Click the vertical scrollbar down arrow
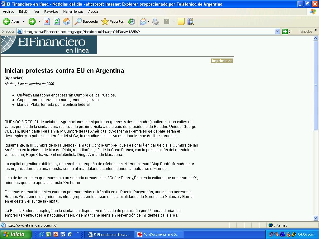Image resolution: width=319 pixels, height=239 pixels. [316, 218]
